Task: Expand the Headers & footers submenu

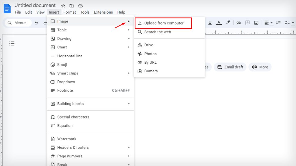Action: [129, 147]
